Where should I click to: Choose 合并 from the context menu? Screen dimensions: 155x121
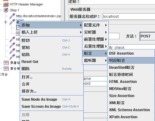point(51,84)
